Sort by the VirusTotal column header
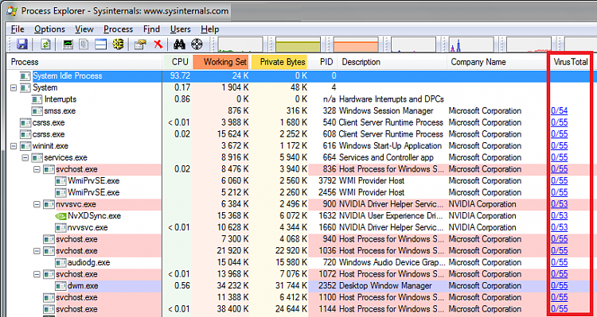Viewport: 597px width, 317px height. click(571, 62)
